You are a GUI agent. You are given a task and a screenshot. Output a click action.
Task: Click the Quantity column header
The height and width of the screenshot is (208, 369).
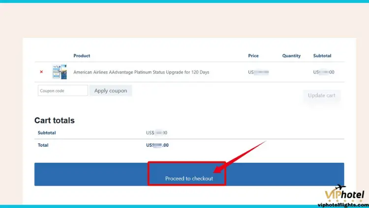point(291,56)
